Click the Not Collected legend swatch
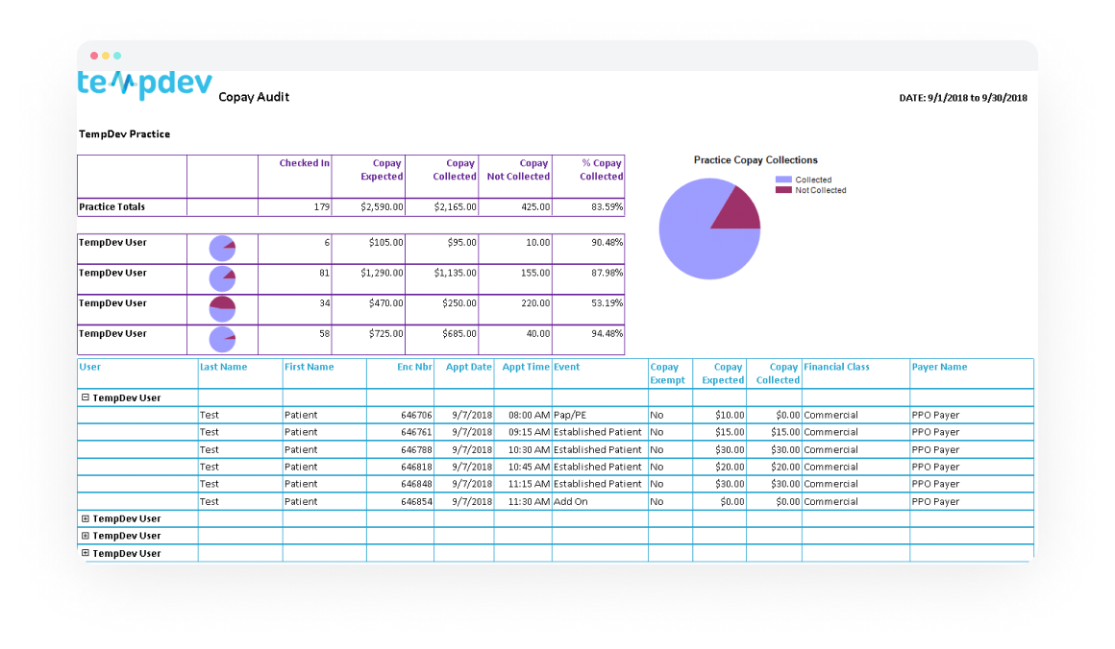This screenshot has width=1115, height=649. click(781, 190)
